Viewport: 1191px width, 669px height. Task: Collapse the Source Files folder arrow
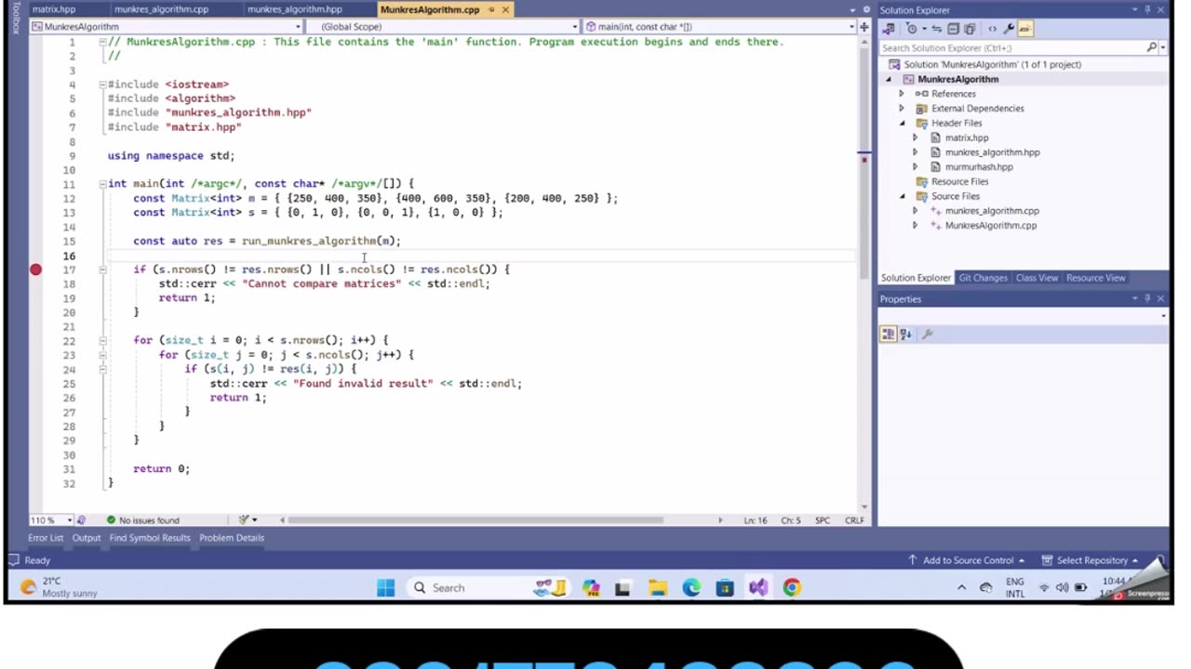click(x=901, y=197)
